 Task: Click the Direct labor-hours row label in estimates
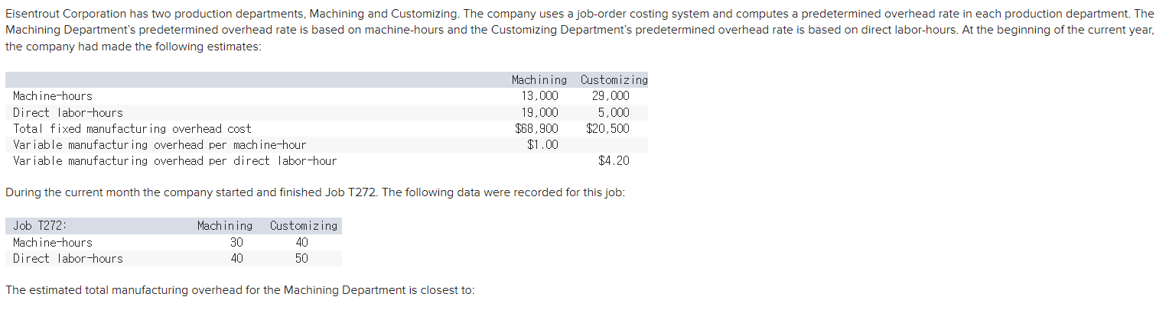coord(68,112)
